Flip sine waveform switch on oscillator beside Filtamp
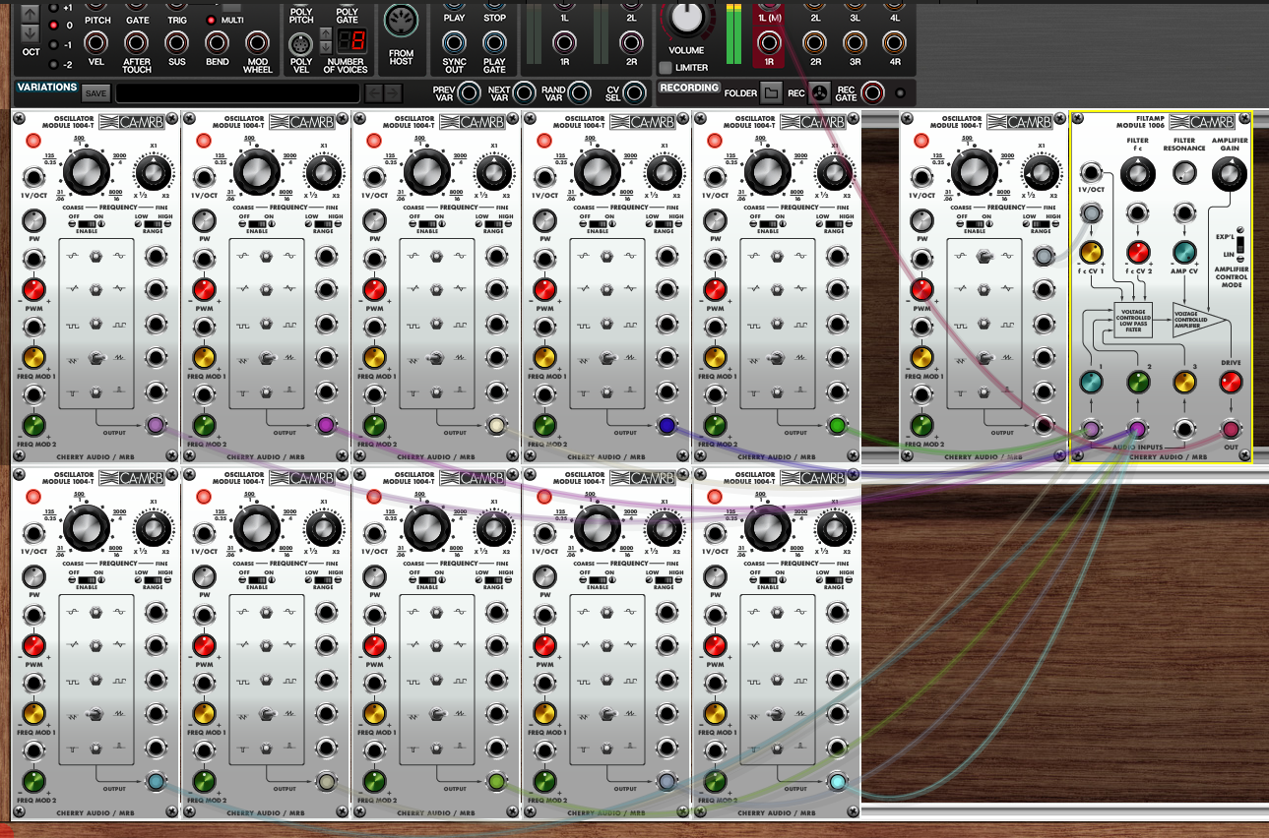Screen dimensions: 1269x838 click(x=986, y=258)
